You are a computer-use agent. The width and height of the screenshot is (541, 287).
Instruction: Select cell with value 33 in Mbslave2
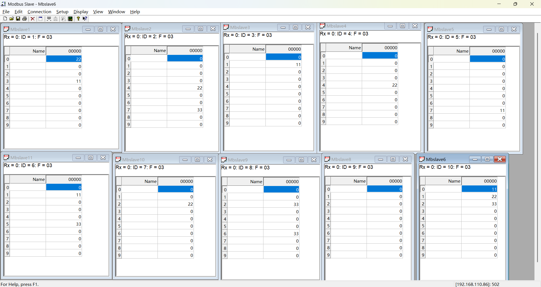click(x=185, y=110)
